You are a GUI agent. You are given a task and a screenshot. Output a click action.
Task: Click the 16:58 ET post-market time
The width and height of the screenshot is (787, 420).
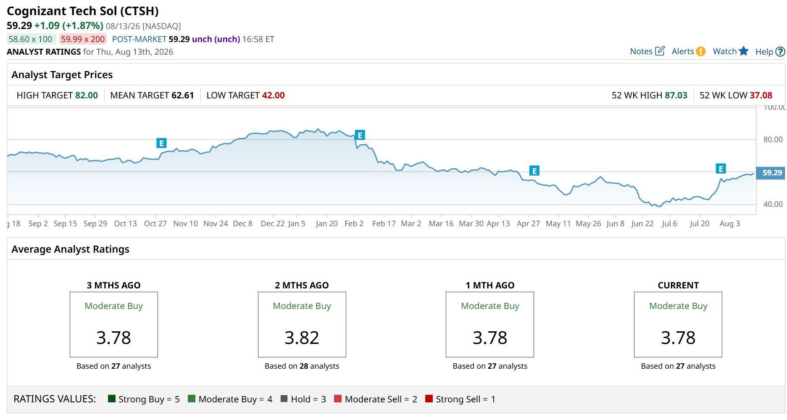coord(258,39)
